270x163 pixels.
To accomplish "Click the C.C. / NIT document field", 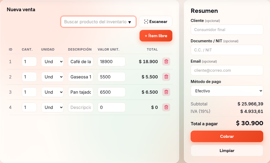I will coord(227,50).
